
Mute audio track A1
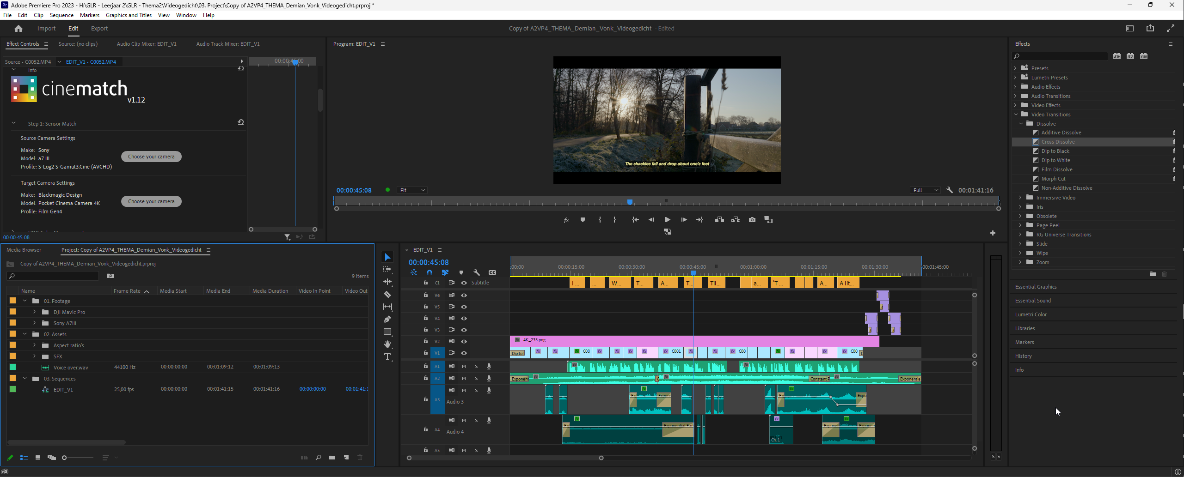pyautogui.click(x=464, y=366)
